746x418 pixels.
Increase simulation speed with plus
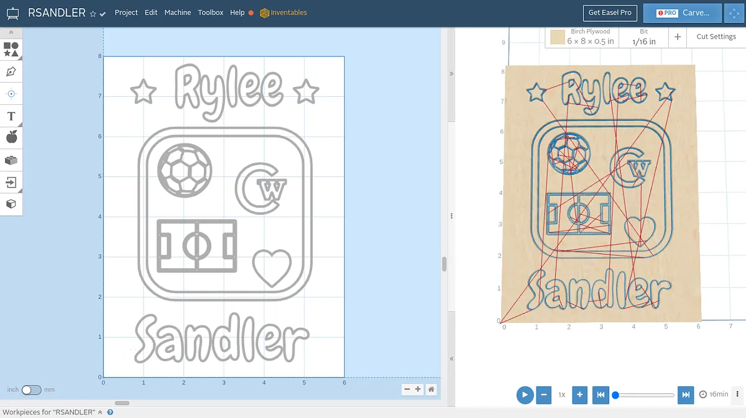(x=579, y=394)
